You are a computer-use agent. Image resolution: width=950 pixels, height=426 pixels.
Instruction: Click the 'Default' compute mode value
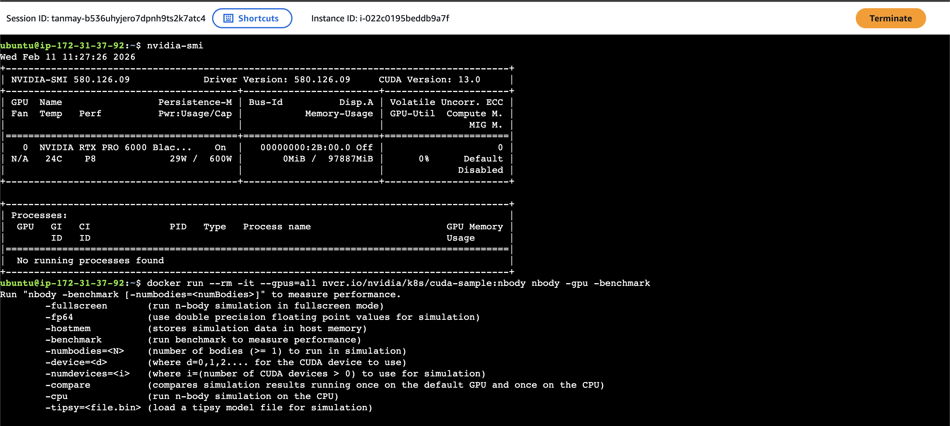tap(483, 159)
